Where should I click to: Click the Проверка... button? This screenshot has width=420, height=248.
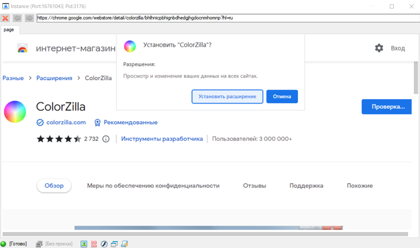pyautogui.click(x=386, y=107)
